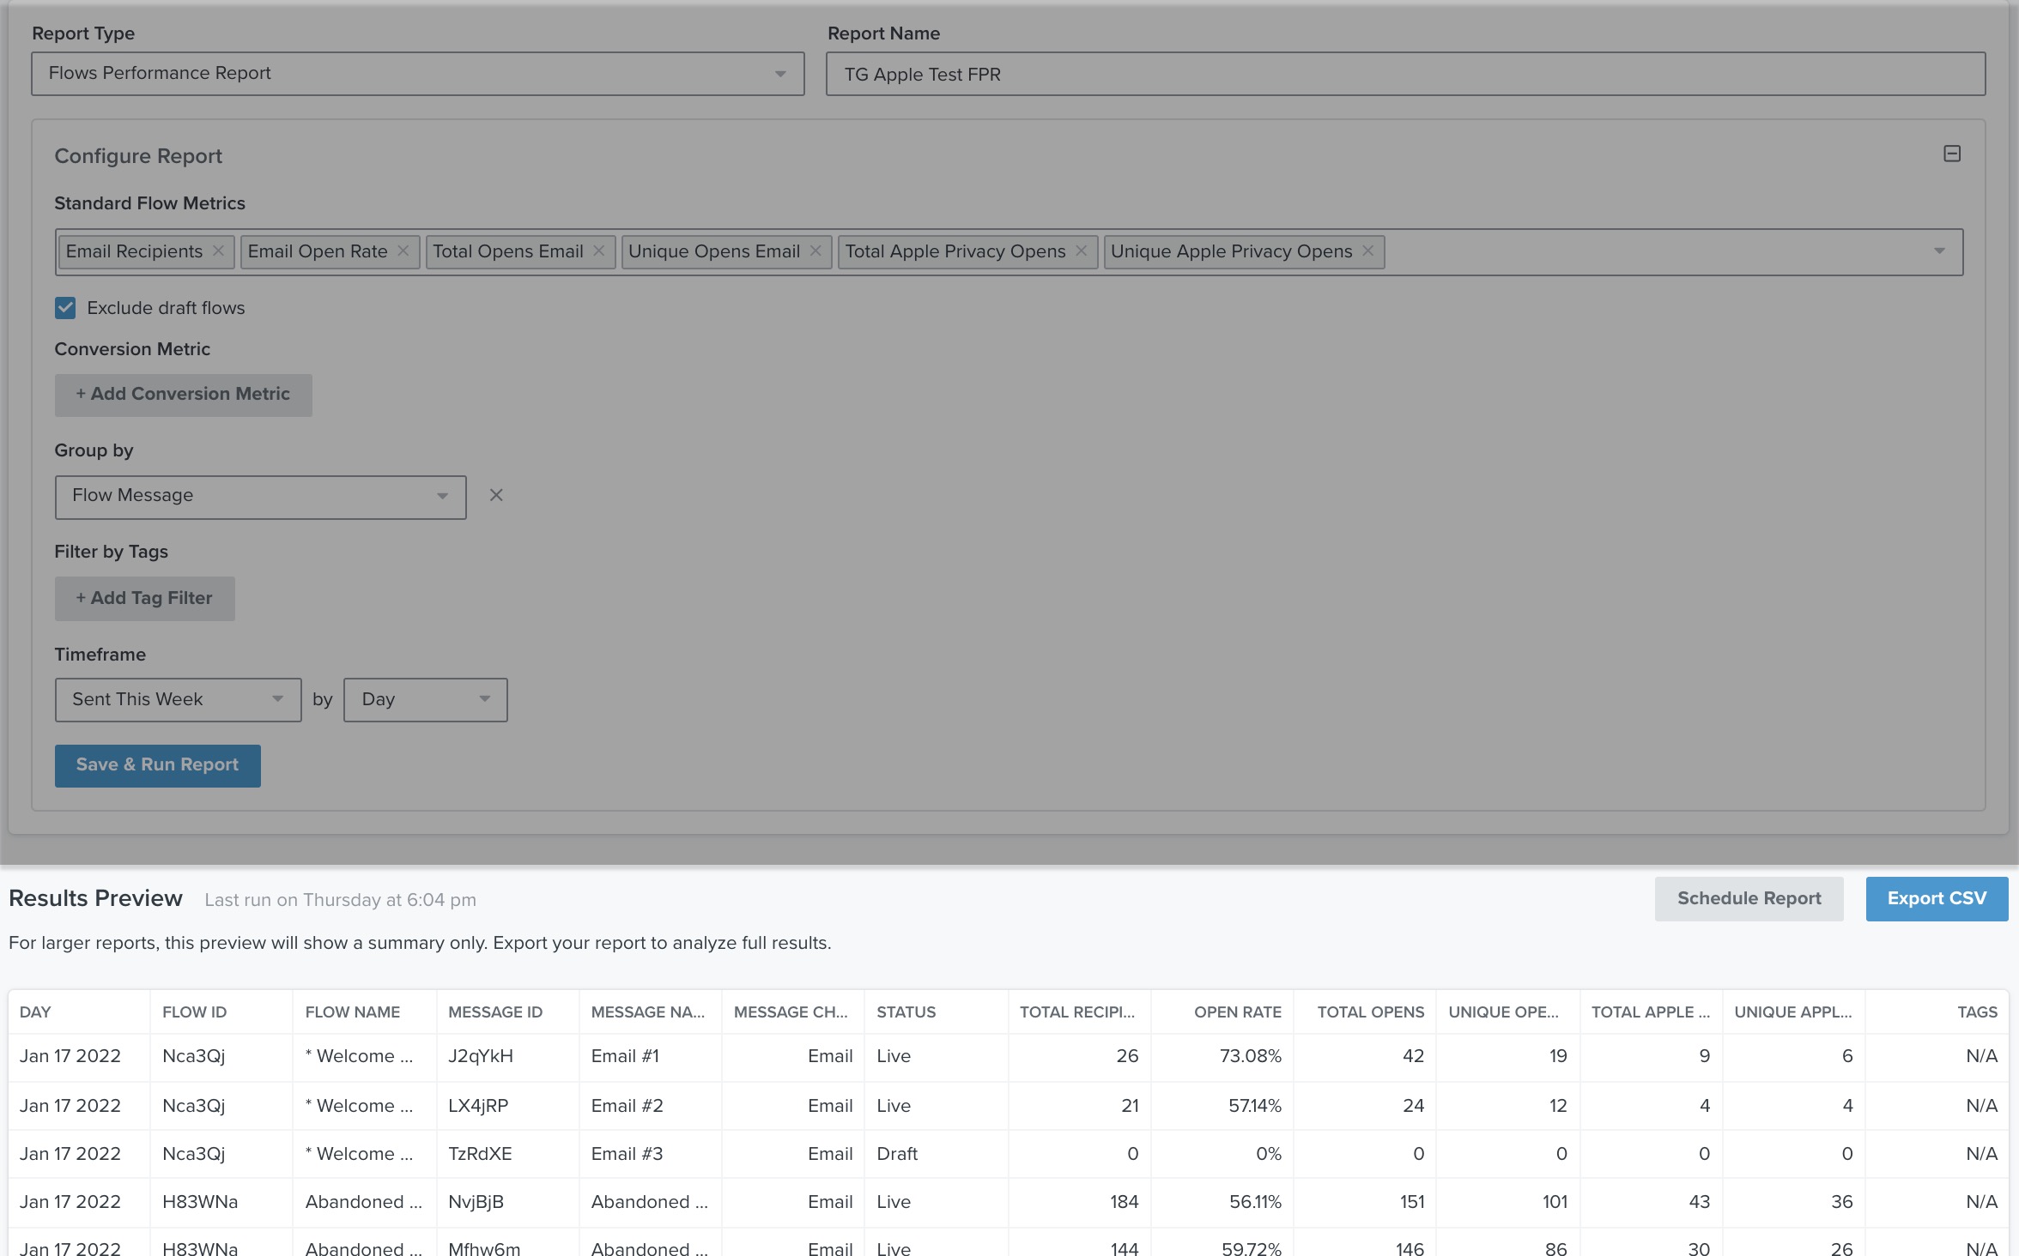Enable the Email Recipients metric removal
This screenshot has height=1256, width=2019.
click(219, 251)
